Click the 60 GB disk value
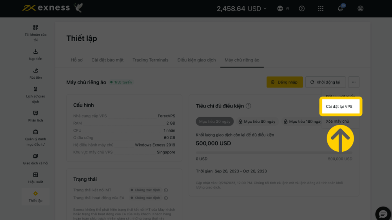This screenshot has height=220, width=392. (169, 138)
